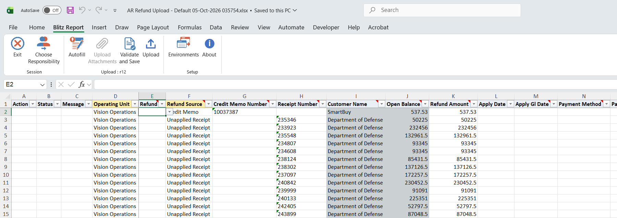The image size is (617, 218).
Task: Click the Excel app icon
Action: pyautogui.click(x=10, y=10)
